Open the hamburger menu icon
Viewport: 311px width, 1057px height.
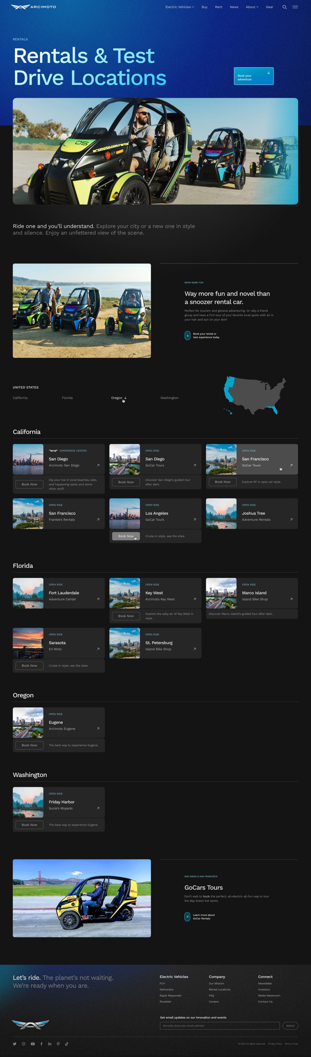click(x=295, y=7)
